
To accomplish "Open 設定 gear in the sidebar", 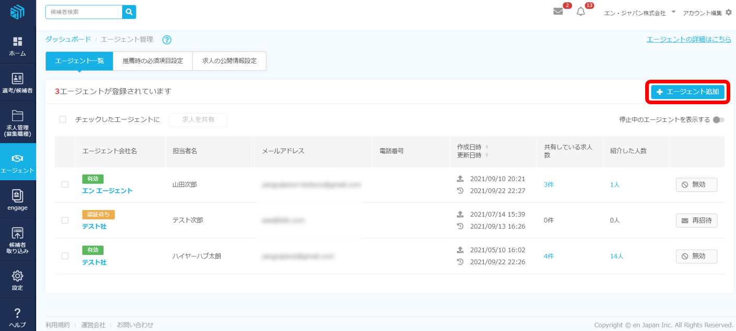I will tap(18, 280).
